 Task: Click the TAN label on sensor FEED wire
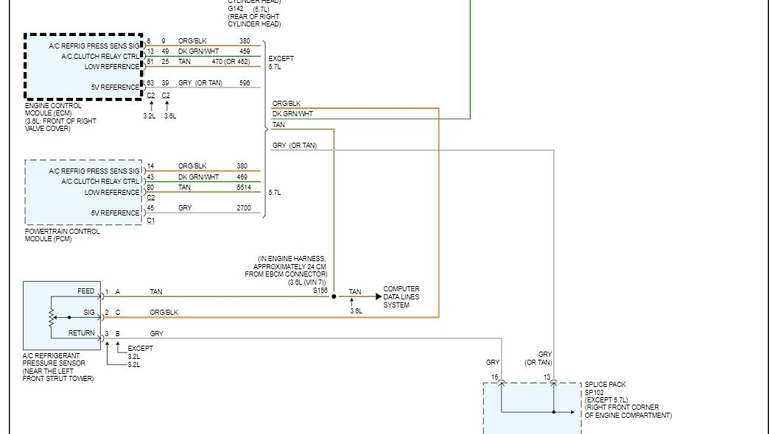(156, 292)
